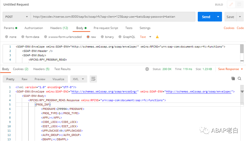Switch to the response Body tab
This screenshot has width=246, height=141.
6,69
